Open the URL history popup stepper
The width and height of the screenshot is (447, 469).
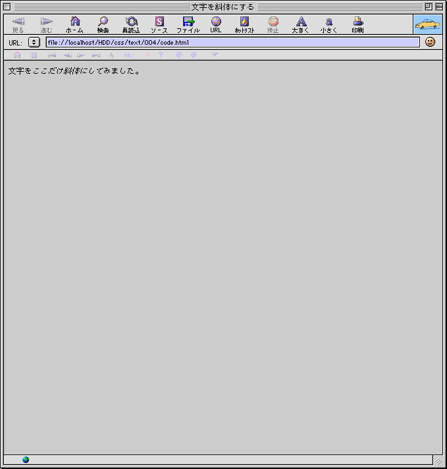pyautogui.click(x=34, y=42)
